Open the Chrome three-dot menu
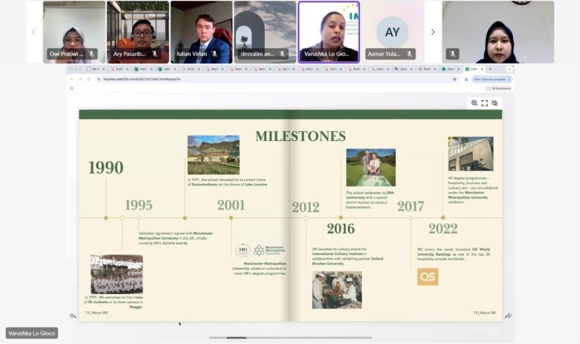 click(509, 79)
